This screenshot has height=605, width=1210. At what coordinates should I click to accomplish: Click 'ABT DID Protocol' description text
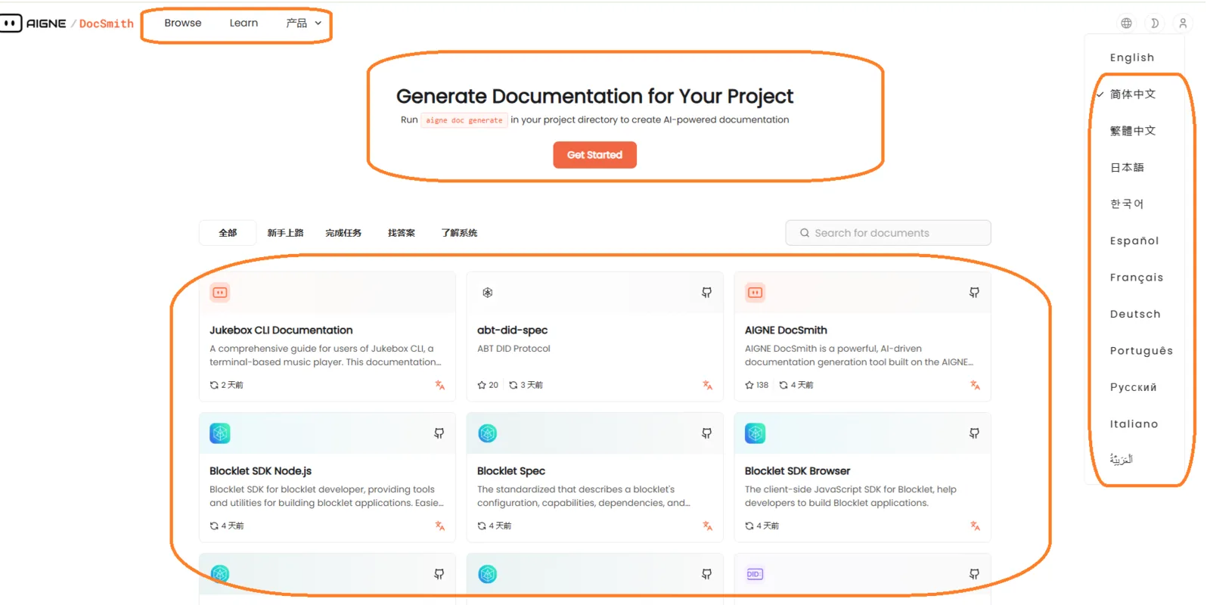[513, 349]
